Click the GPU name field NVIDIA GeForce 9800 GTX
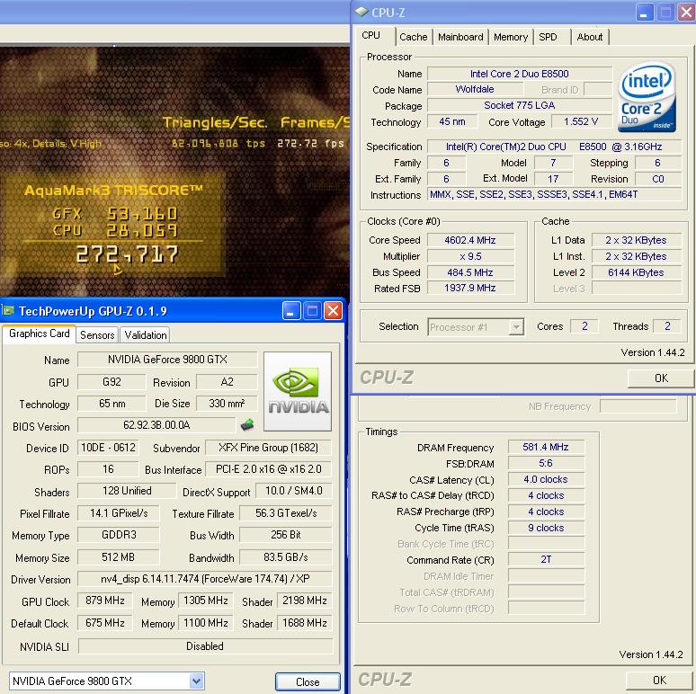Image resolution: width=696 pixels, height=694 pixels. tap(167, 360)
